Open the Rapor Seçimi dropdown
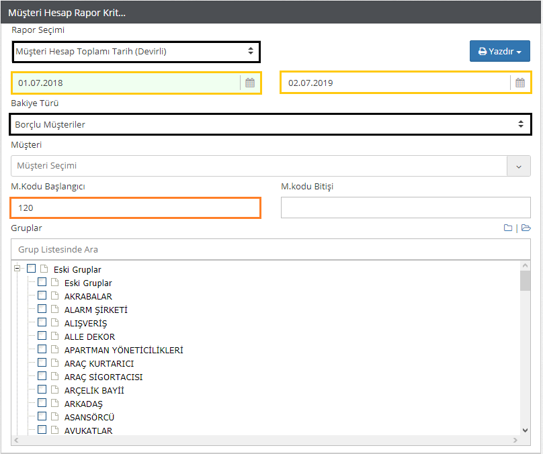Viewport: 543px width, 454px height. pos(136,51)
